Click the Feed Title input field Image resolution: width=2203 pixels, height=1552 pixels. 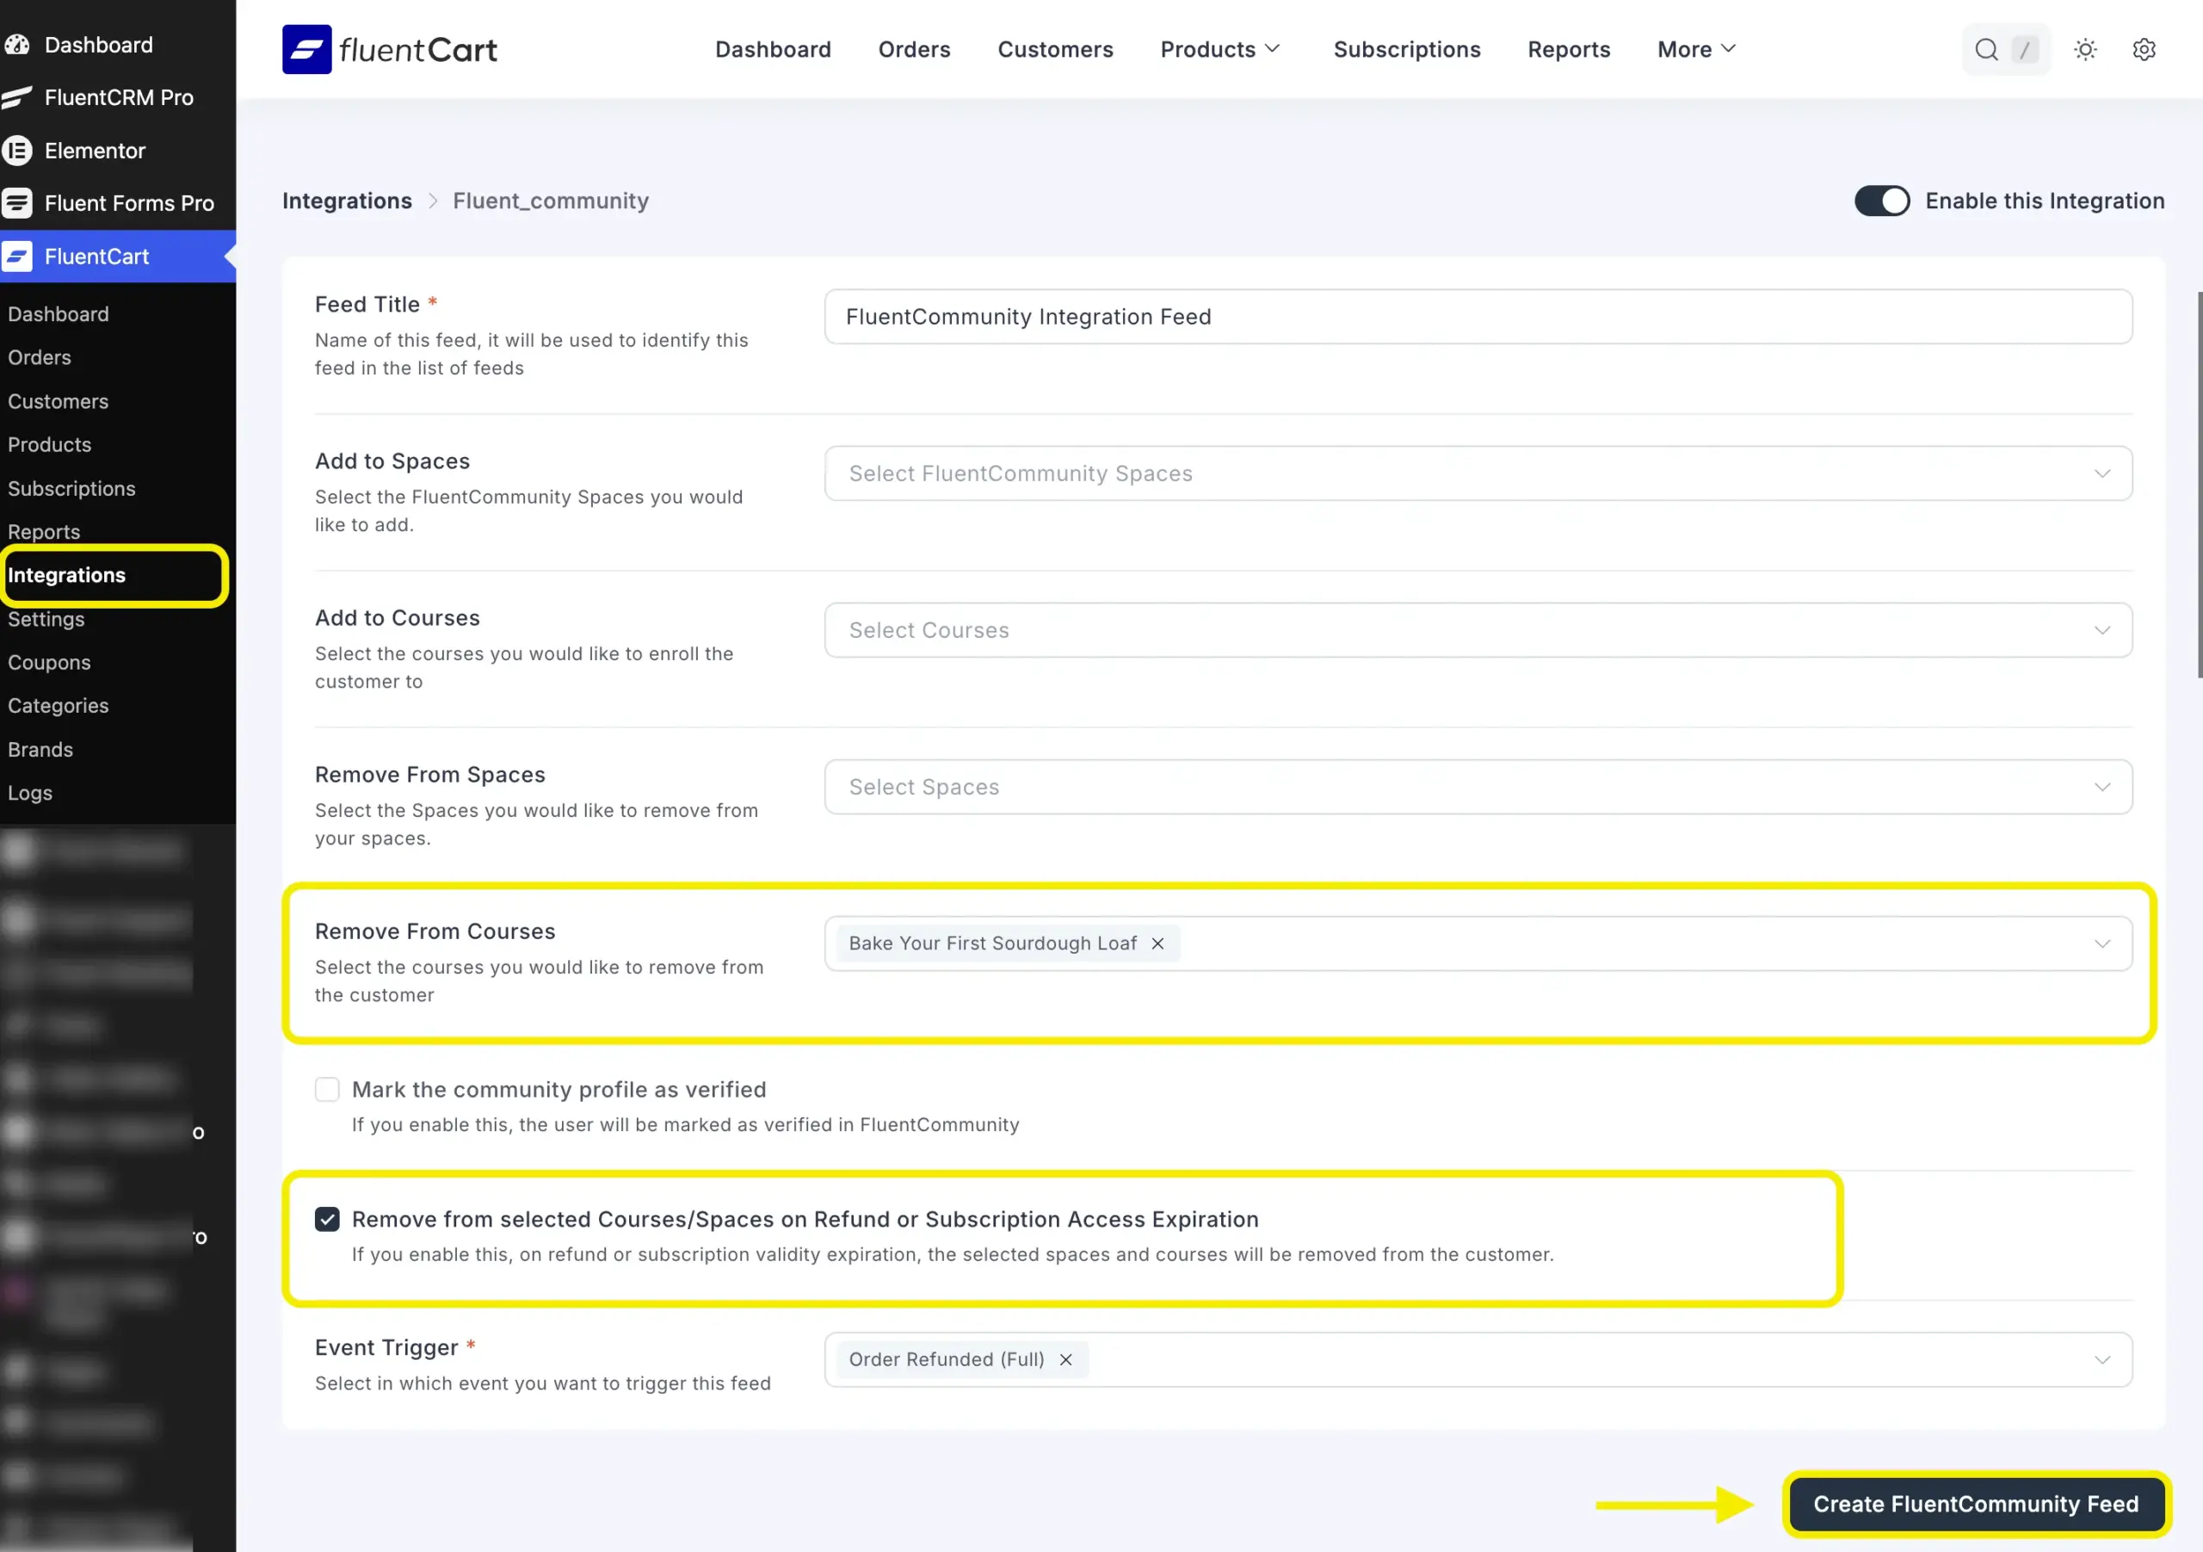[x=1478, y=317]
